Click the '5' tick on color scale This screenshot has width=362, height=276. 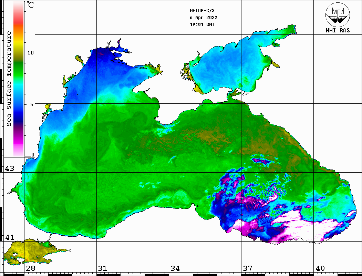(32, 104)
